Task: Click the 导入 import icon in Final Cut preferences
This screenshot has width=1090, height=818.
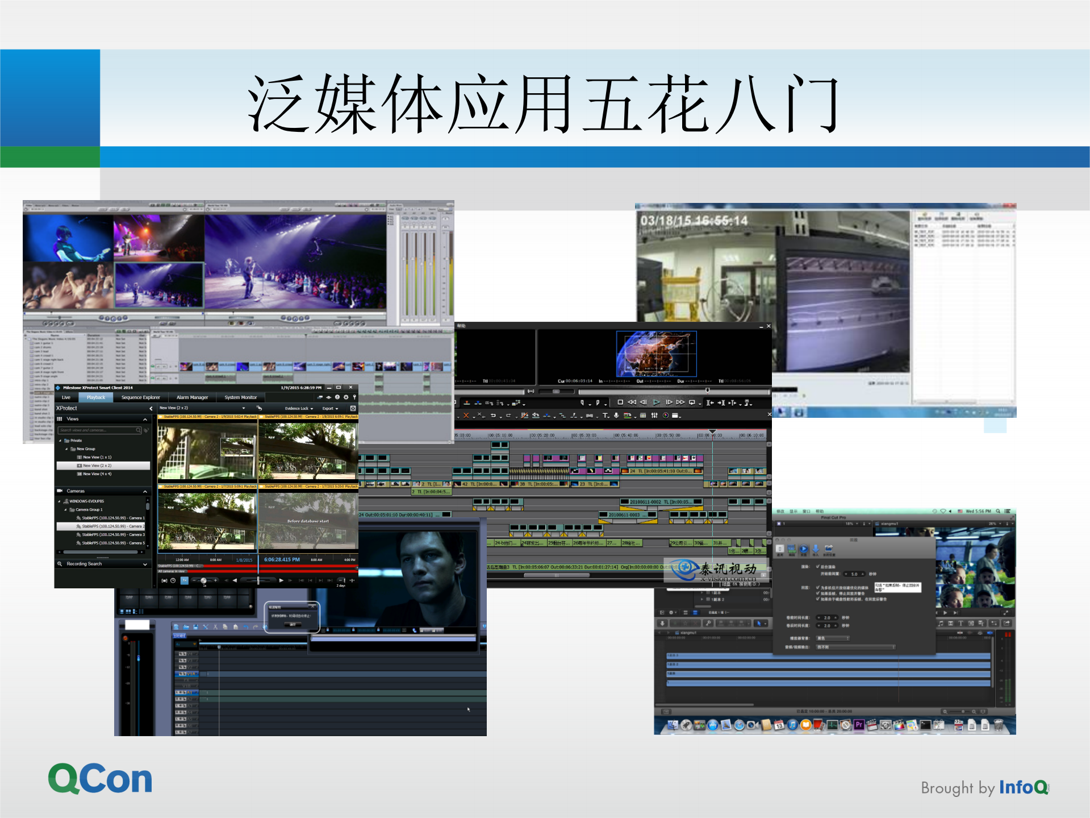Action: (816, 549)
